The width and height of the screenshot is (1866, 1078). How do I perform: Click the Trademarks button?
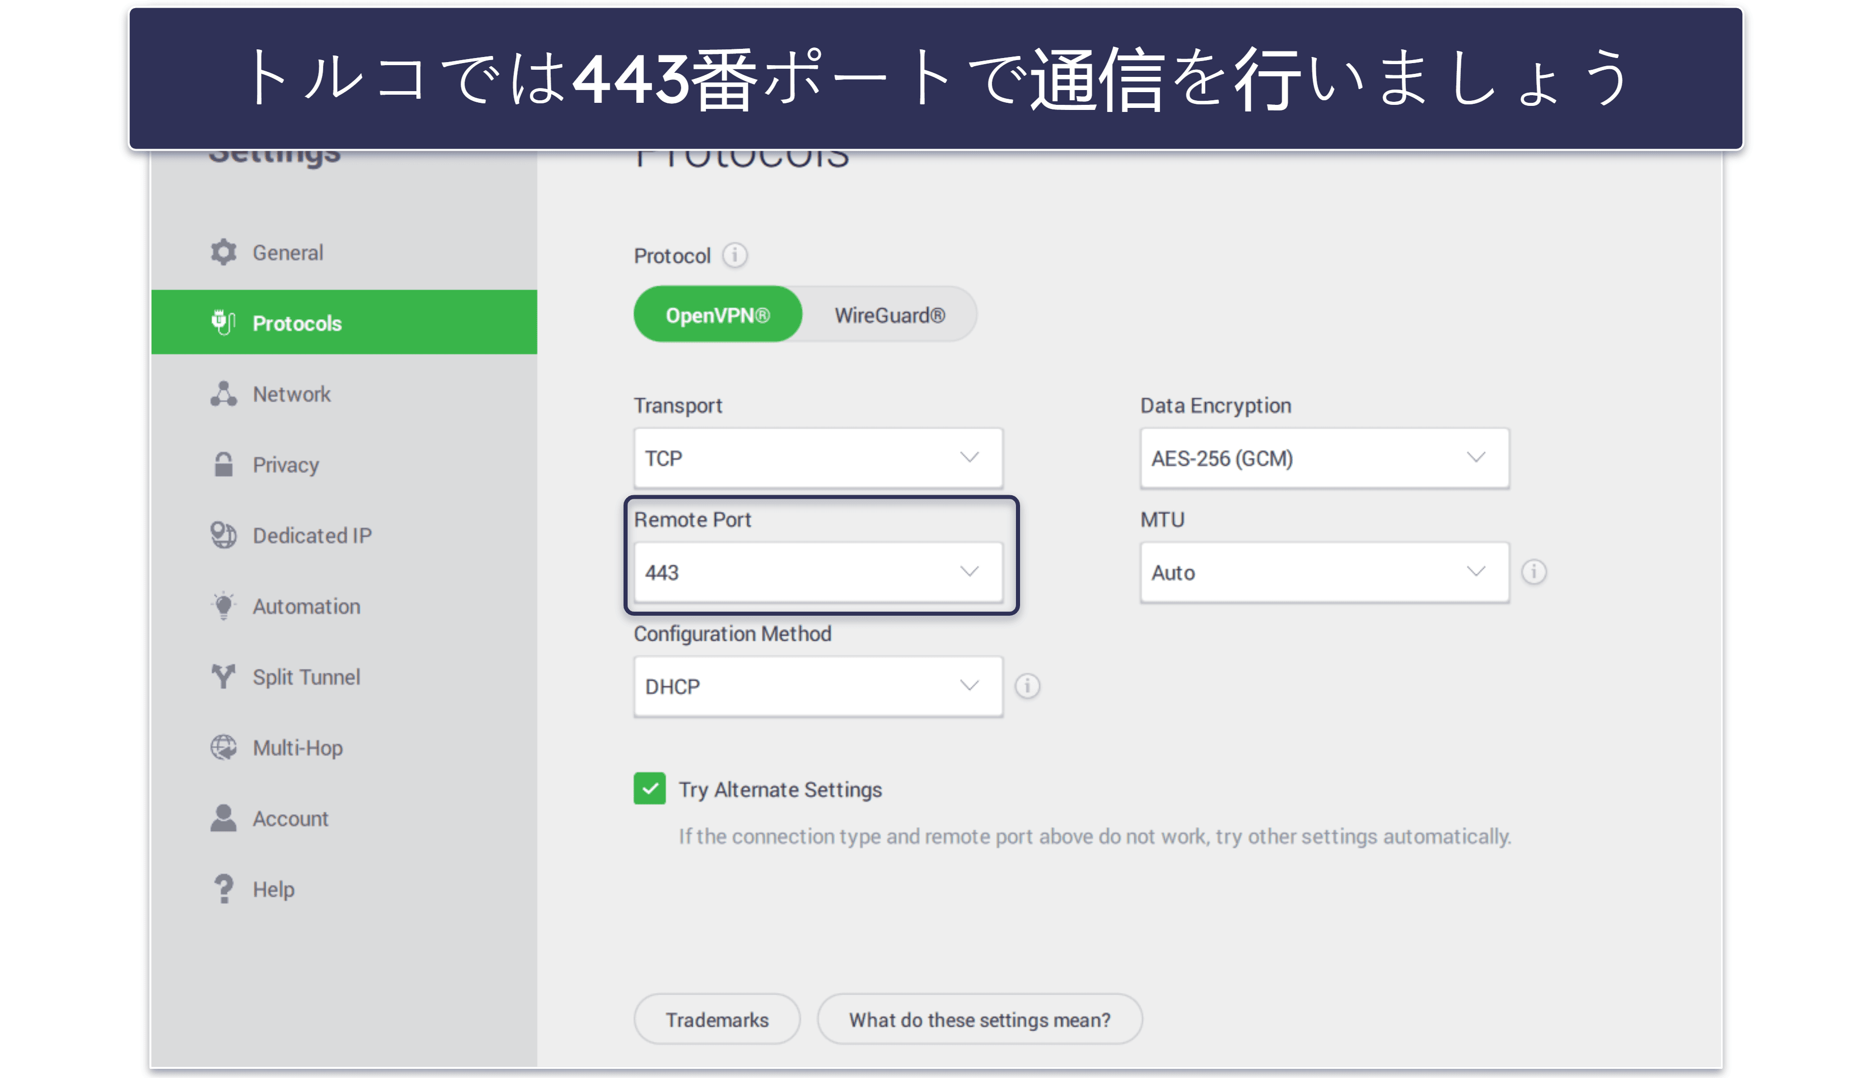[x=717, y=1019]
